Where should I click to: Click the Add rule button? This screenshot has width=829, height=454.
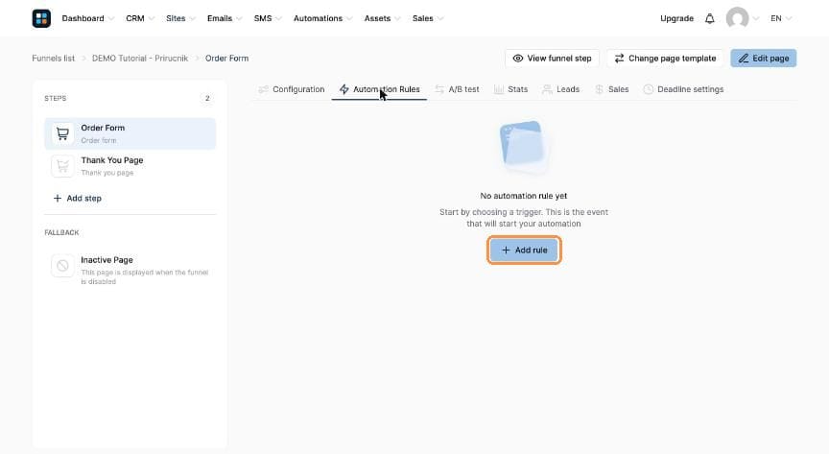(x=524, y=250)
